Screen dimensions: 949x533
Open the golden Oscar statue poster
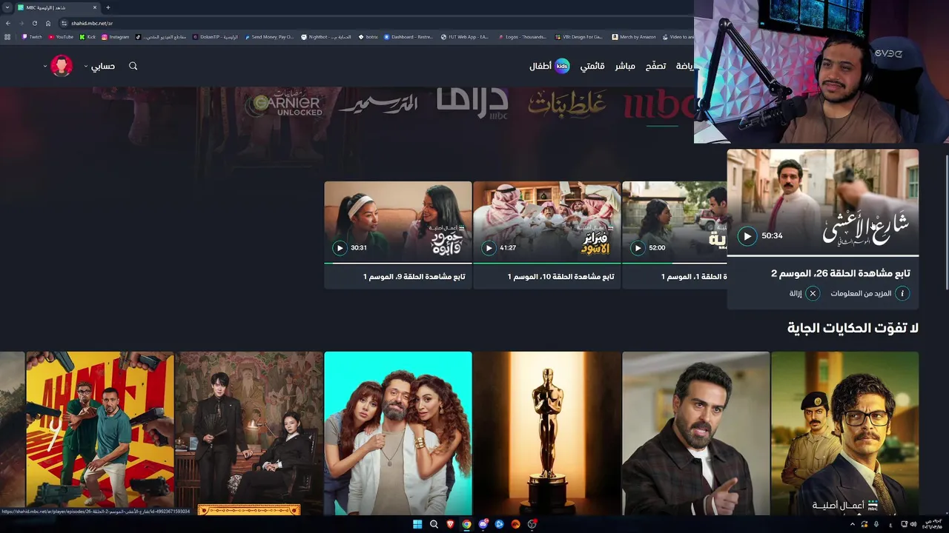[547, 433]
